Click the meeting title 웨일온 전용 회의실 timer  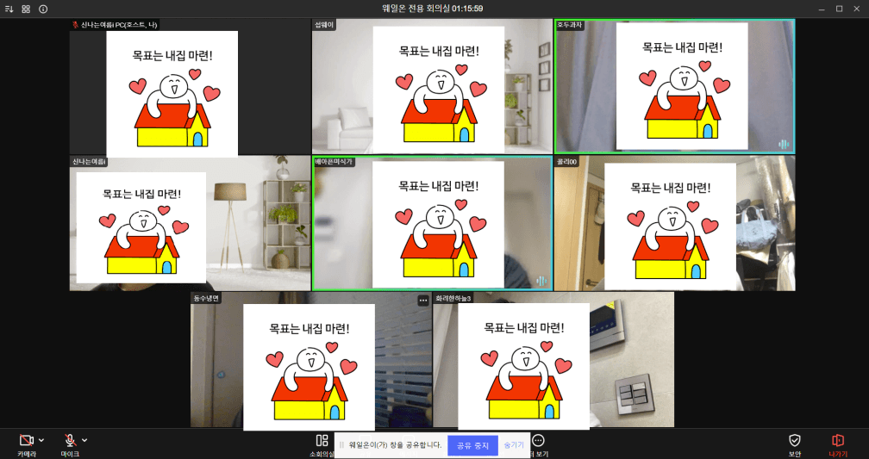pyautogui.click(x=432, y=9)
